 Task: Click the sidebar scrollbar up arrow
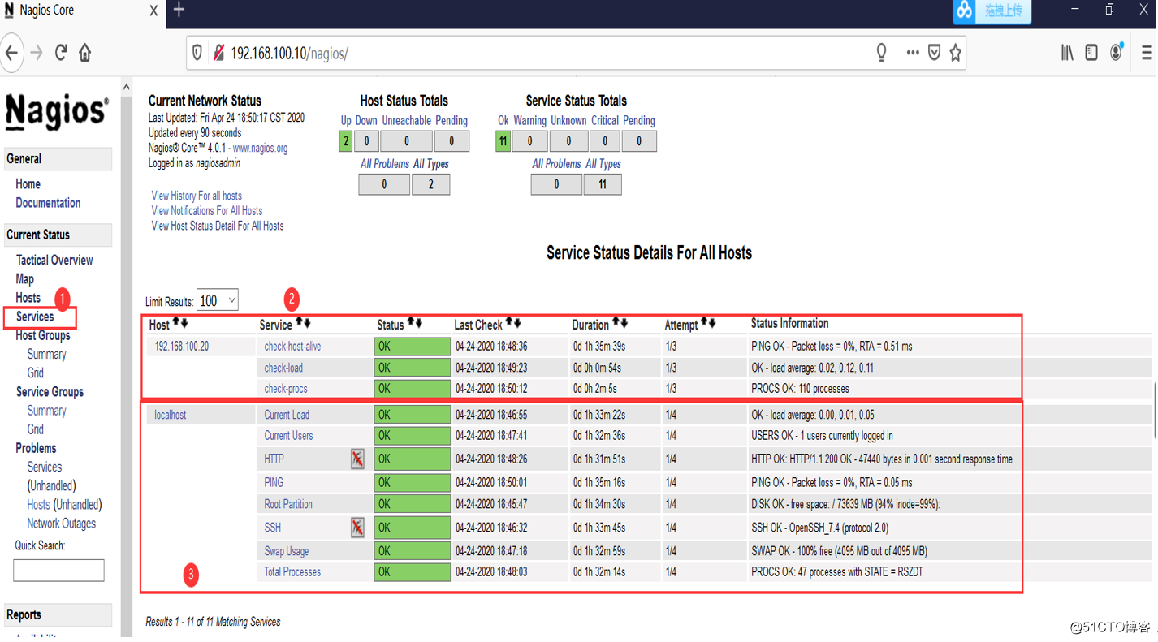coord(126,86)
